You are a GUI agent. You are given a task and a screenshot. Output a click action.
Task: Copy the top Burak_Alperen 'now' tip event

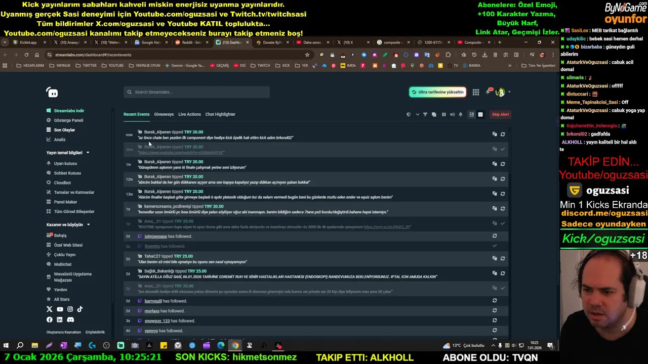(495, 134)
